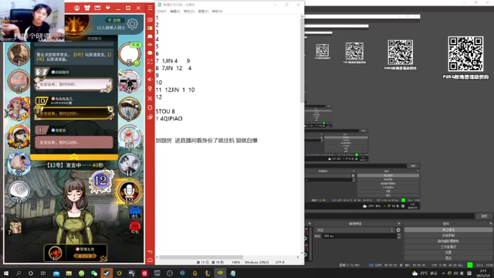Click Notepad line '5TOU 8'
The image size is (494, 278).
coord(165,111)
